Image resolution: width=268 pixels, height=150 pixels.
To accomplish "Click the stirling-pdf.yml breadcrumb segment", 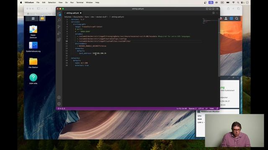I will pos(118,17).
